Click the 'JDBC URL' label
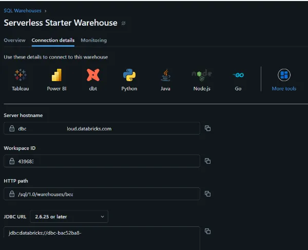 tap(15, 217)
